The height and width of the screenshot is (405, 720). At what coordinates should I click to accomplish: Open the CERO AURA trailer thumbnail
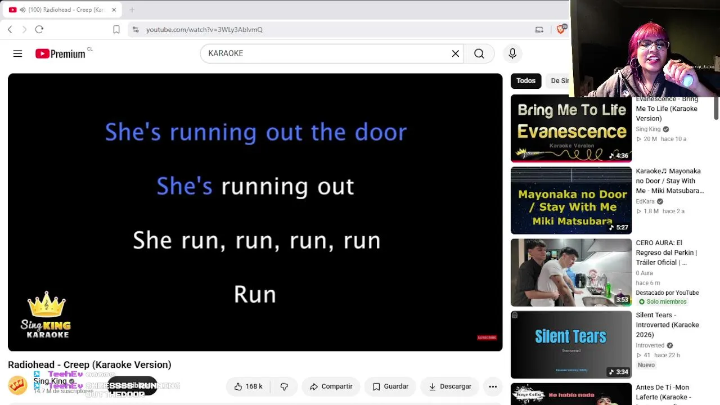(571, 272)
